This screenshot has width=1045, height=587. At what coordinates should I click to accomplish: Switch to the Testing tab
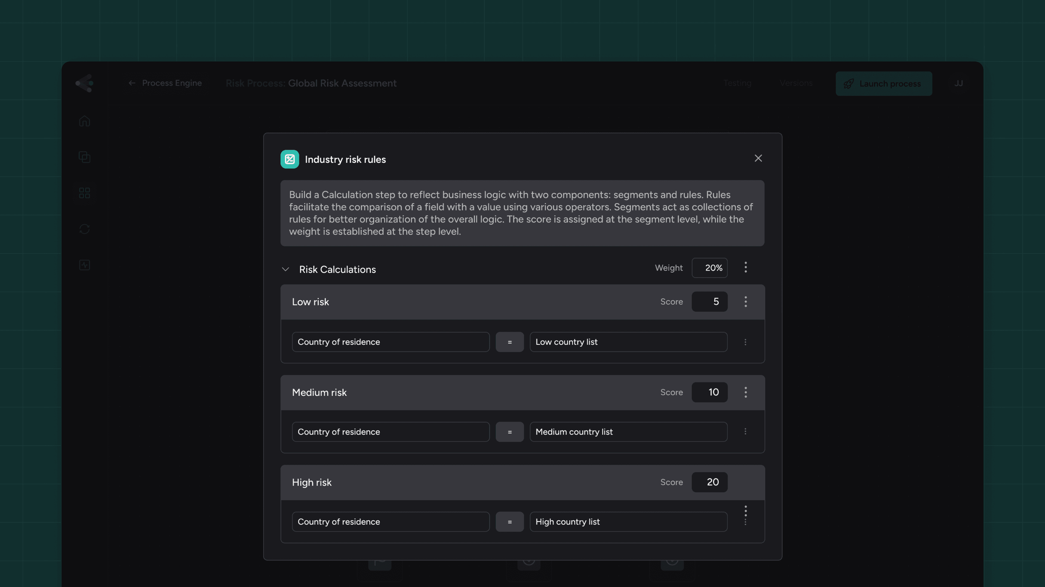737,83
